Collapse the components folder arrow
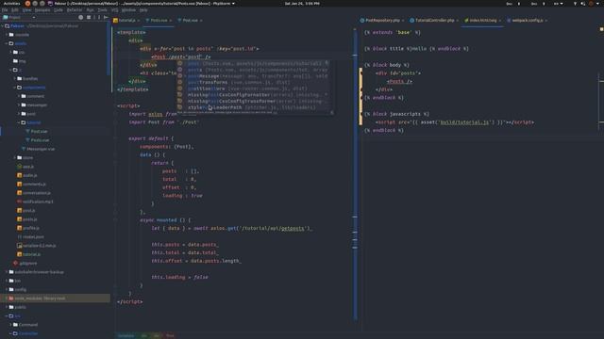 point(15,88)
